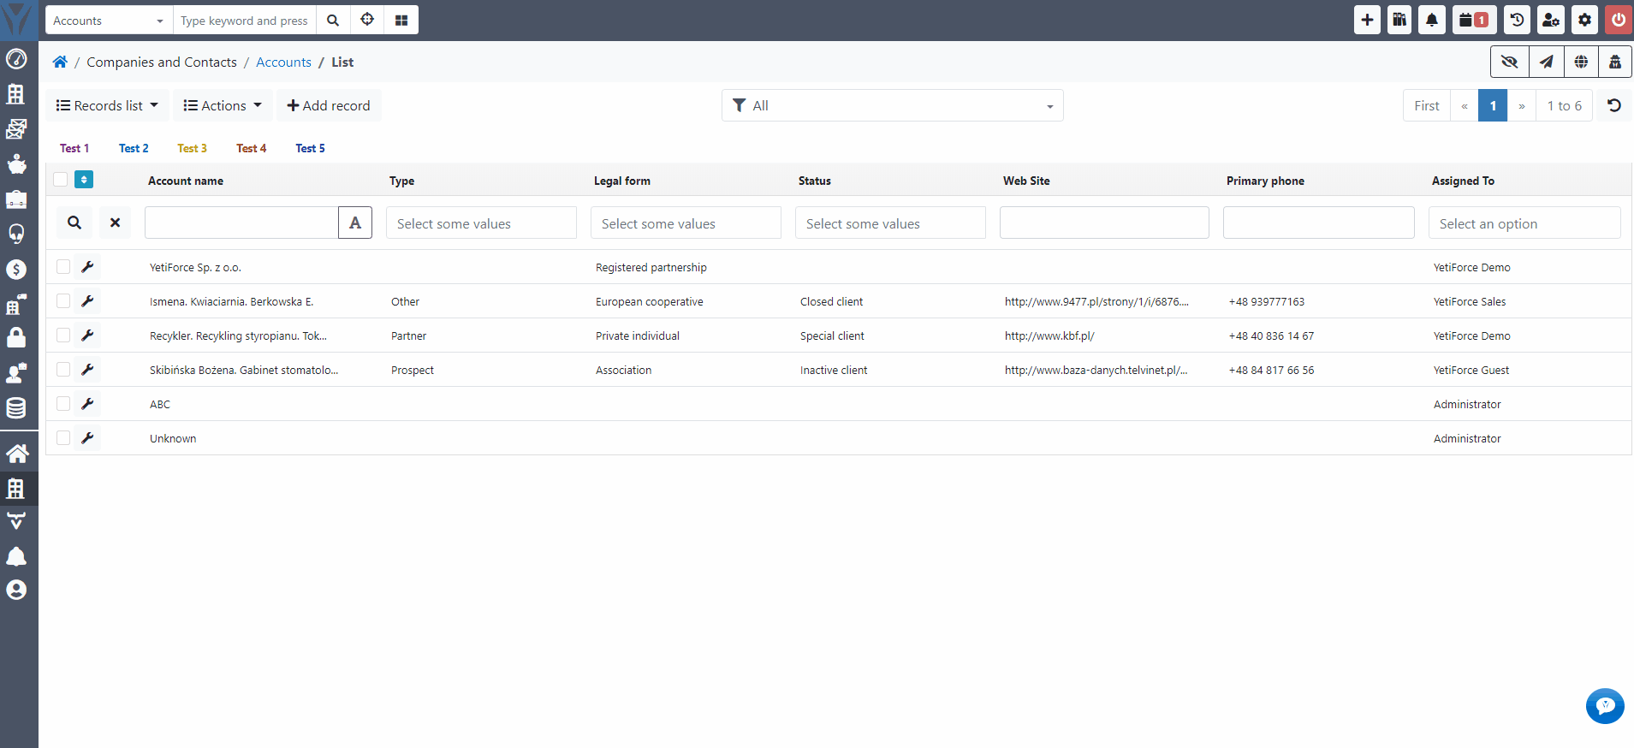Click the Accounts breadcrumb link
This screenshot has width=1634, height=748.
click(283, 62)
